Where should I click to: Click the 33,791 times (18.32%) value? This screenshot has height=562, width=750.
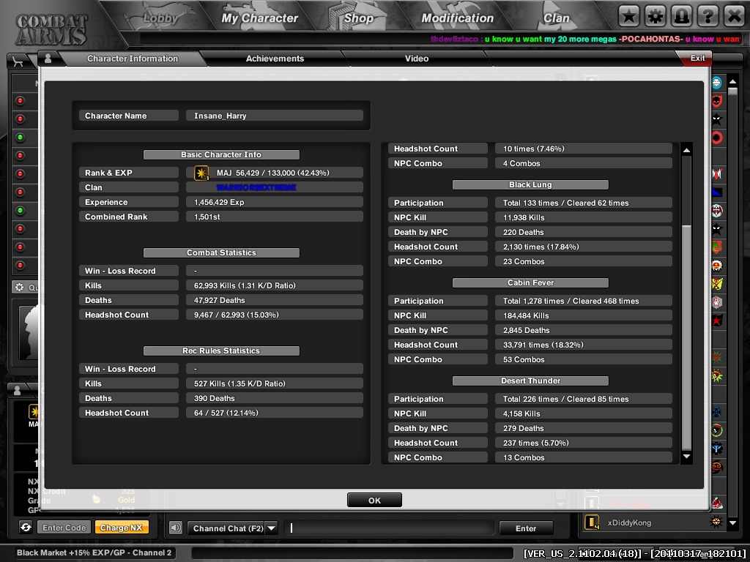(543, 345)
